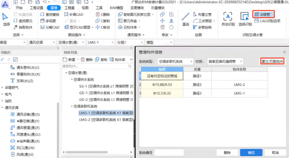Click the component list horizontal scrollbar
289x158 pixels.
tap(87, 152)
